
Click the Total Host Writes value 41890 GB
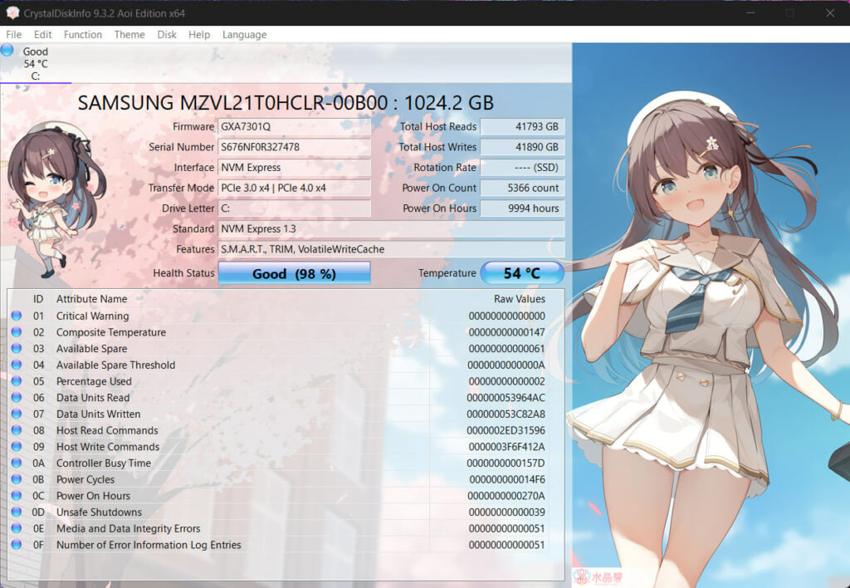coord(523,147)
